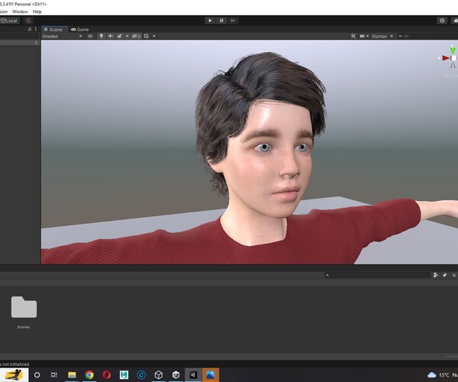Click the Gizmos toggle button
The height and width of the screenshot is (382, 458).
click(x=379, y=36)
